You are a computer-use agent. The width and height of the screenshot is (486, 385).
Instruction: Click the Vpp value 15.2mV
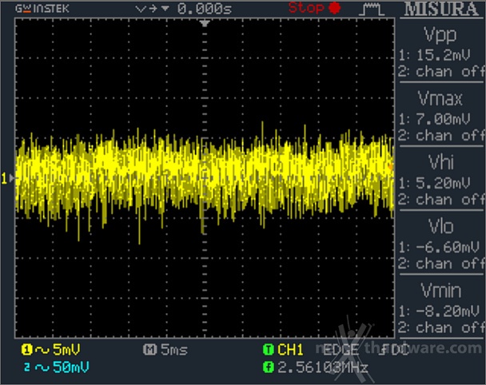(x=443, y=55)
